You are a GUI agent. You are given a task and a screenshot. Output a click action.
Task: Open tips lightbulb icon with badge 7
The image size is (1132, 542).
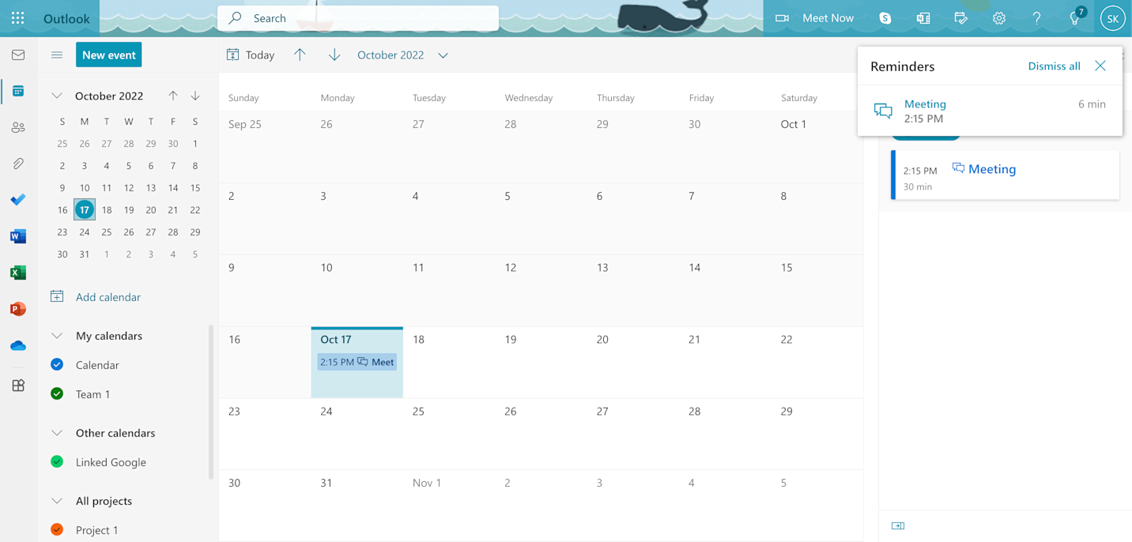point(1076,17)
